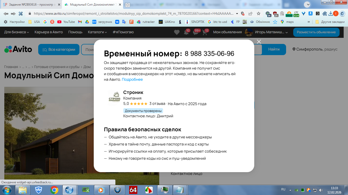Image resolution: width=348 pixels, height=195 pixels.
Task: Expand the Для бизнеса menu
Action: click(17, 32)
